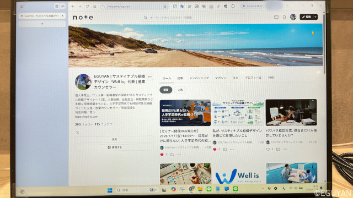Open article title パワハラ相談対応、担当者だけが疲弊していませんか？
353x198 pixels.
[291, 133]
